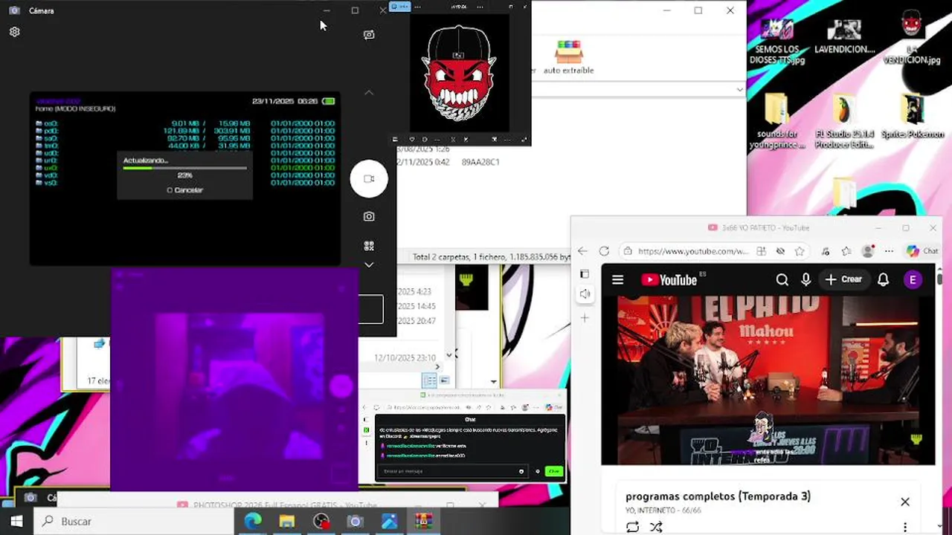The height and width of the screenshot is (535, 952).
Task: Select the ux0: folder row
Action: tap(186, 168)
